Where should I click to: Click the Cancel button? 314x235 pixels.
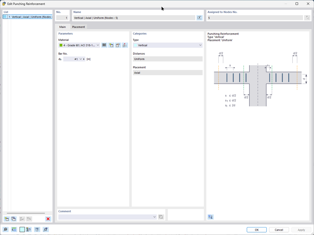(x=279, y=230)
